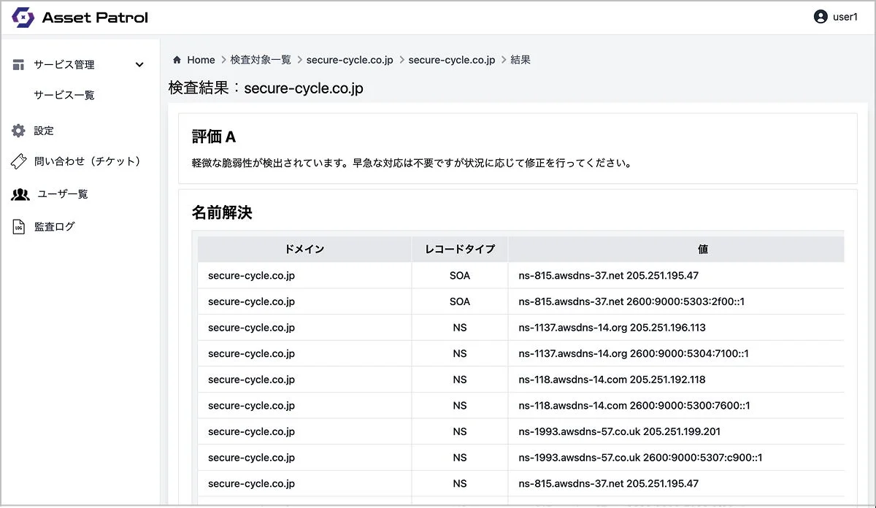The image size is (876, 508).
Task: Click the ドメイン column header
Action: pyautogui.click(x=304, y=249)
